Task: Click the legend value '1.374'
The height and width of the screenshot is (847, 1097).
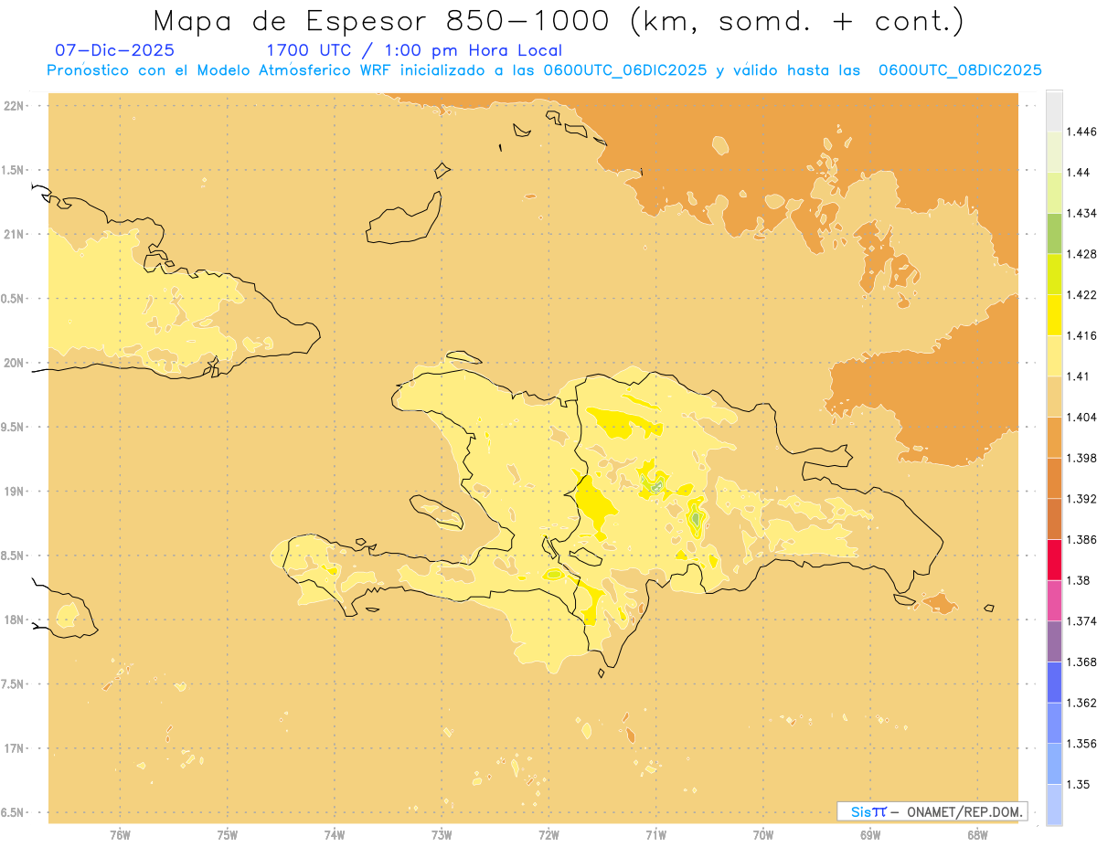Action: point(1082,621)
